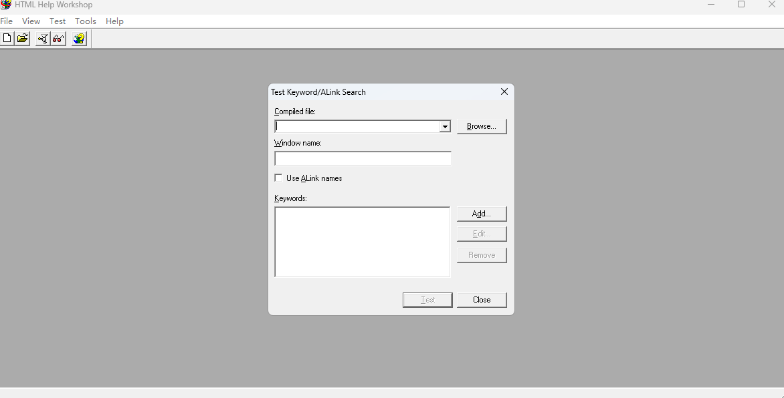Viewport: 784px width, 398px height.
Task: Click the Close button in the dialog
Action: (482, 300)
